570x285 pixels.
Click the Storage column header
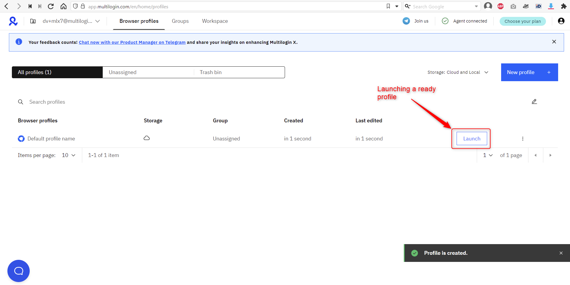pos(153,121)
